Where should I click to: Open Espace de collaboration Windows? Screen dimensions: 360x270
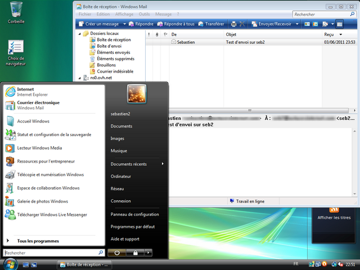coord(54,188)
